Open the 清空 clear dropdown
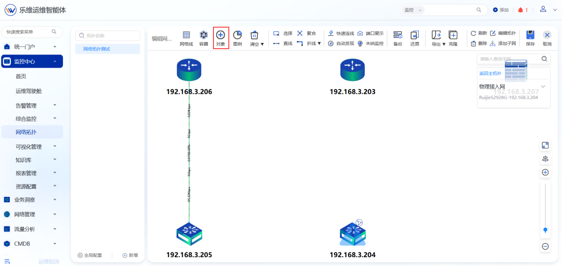This screenshot has width=562, height=266. point(256,39)
